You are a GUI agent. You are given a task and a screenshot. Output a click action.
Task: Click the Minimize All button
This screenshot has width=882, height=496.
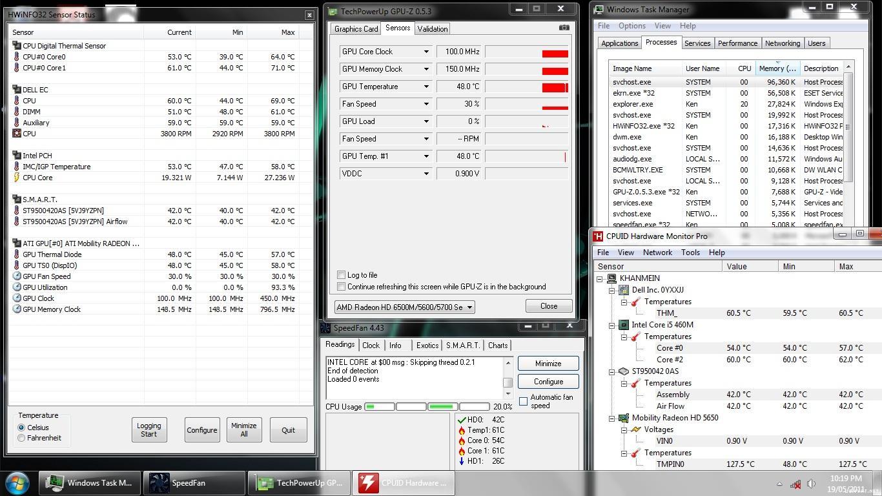(244, 430)
